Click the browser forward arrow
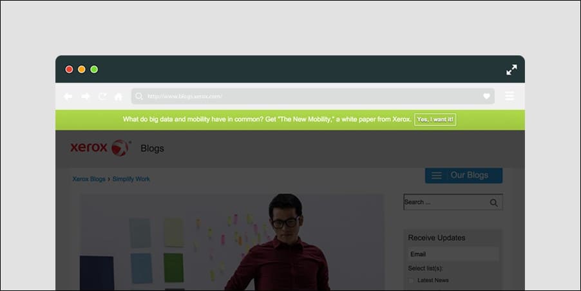Image resolution: width=581 pixels, height=291 pixels. click(85, 97)
